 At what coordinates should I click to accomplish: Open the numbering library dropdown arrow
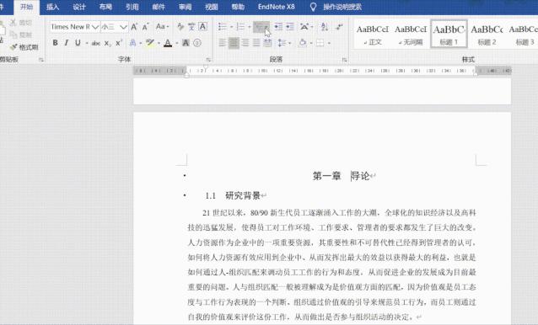click(x=249, y=27)
